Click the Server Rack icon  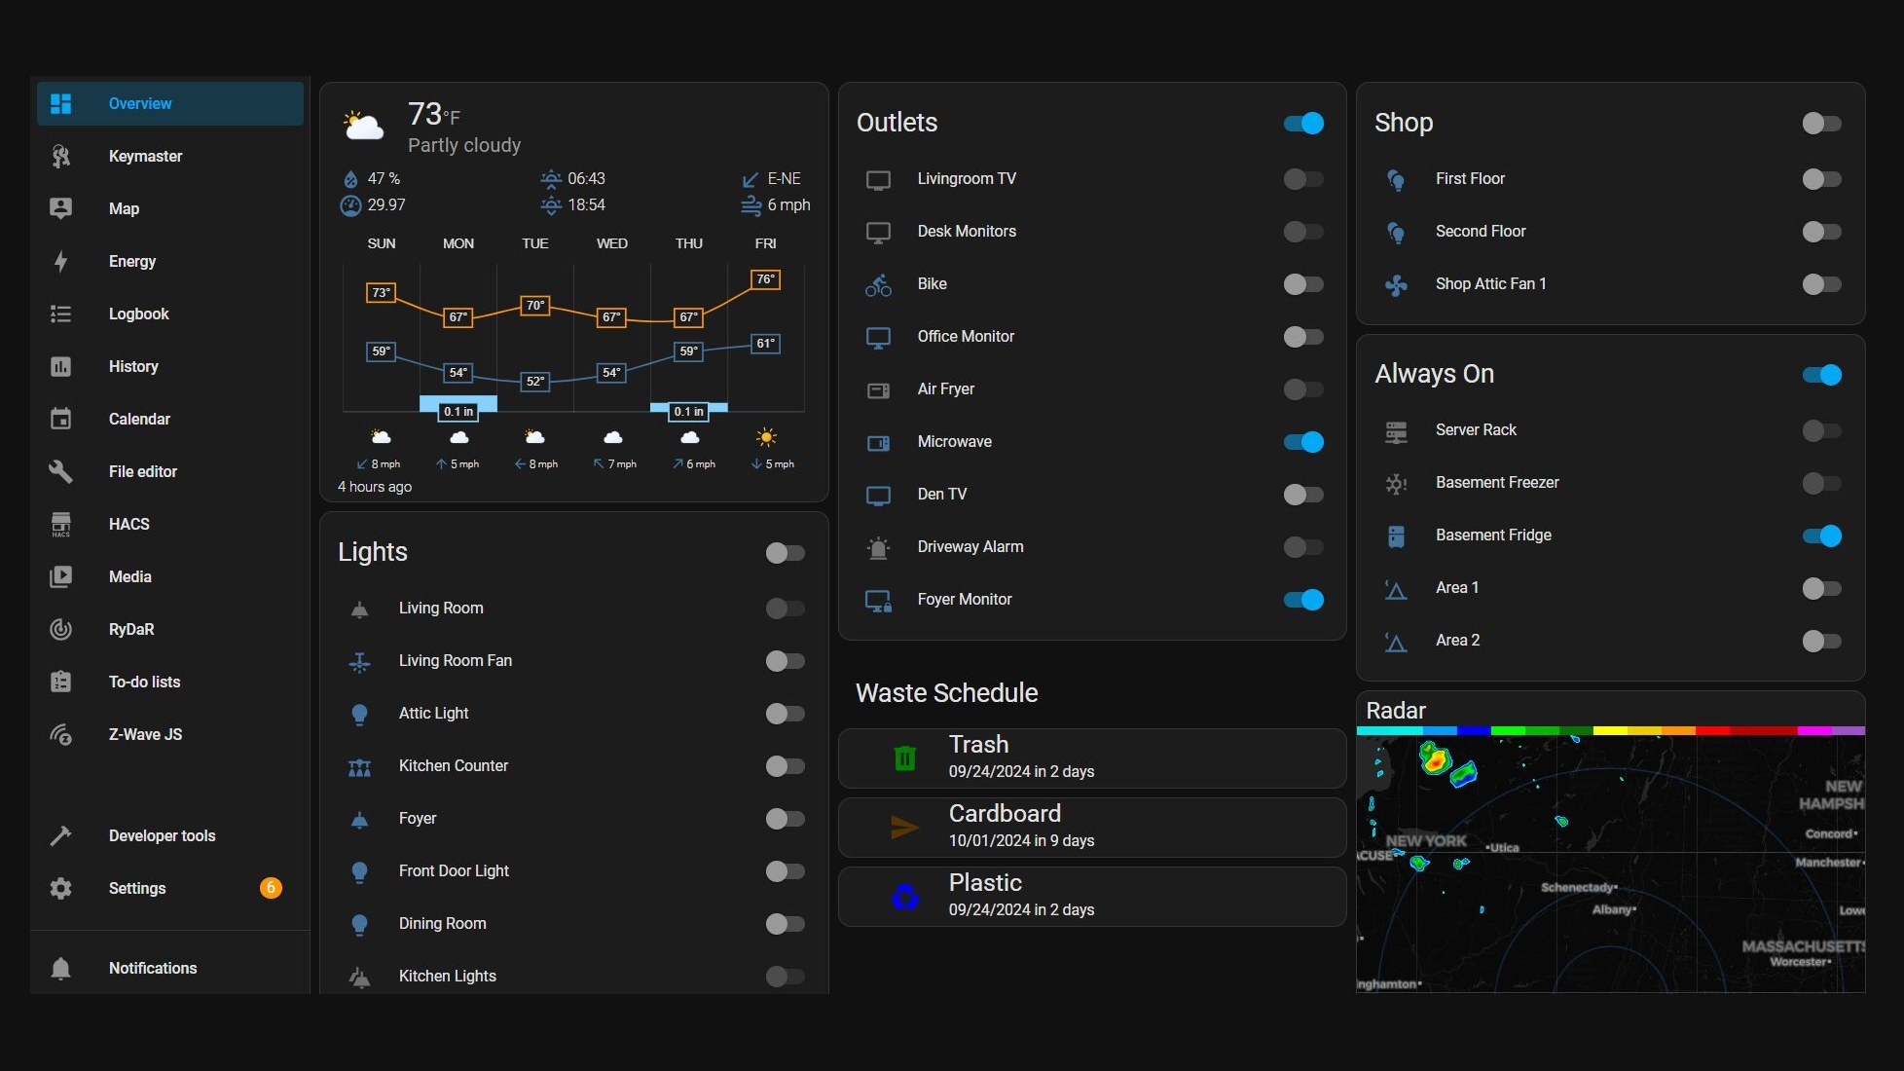[x=1396, y=430]
